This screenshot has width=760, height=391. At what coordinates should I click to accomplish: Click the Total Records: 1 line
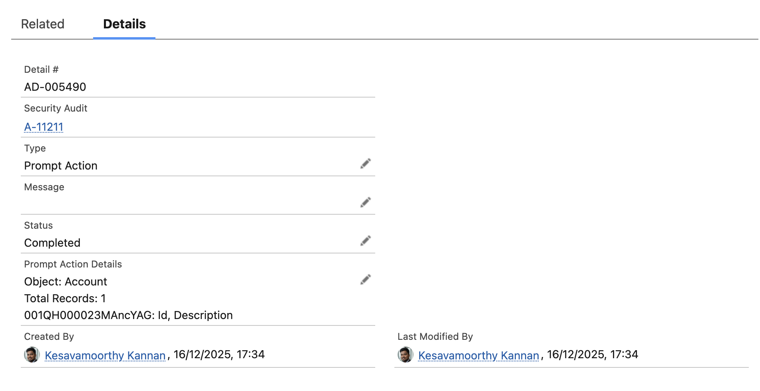click(x=65, y=299)
